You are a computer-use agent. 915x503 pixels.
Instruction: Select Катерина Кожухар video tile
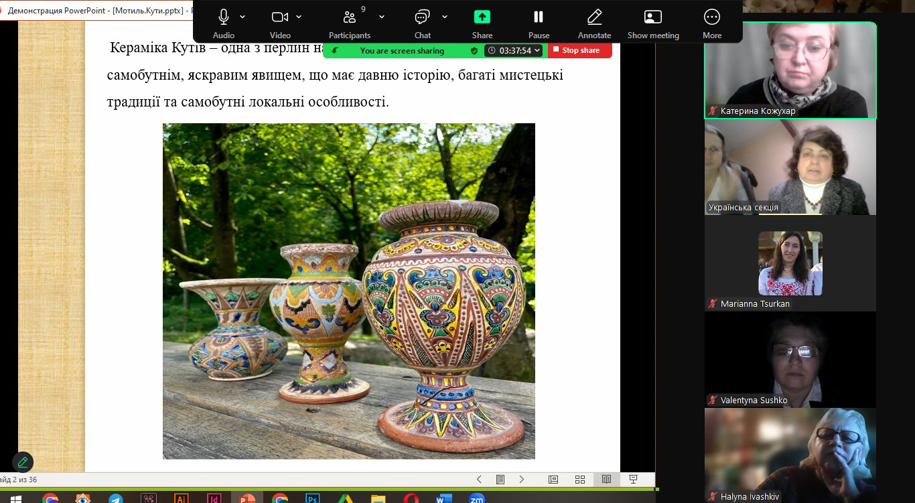click(790, 70)
